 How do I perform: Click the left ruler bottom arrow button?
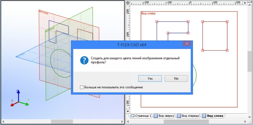point(128,111)
